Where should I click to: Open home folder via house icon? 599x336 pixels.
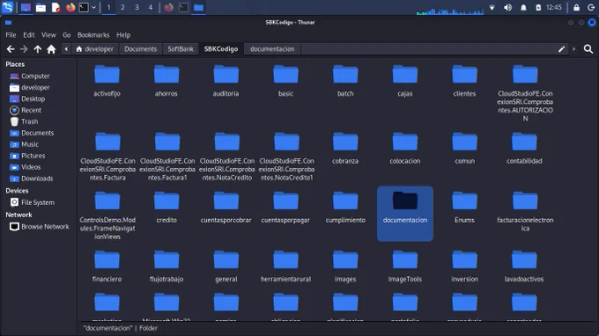tap(51, 49)
